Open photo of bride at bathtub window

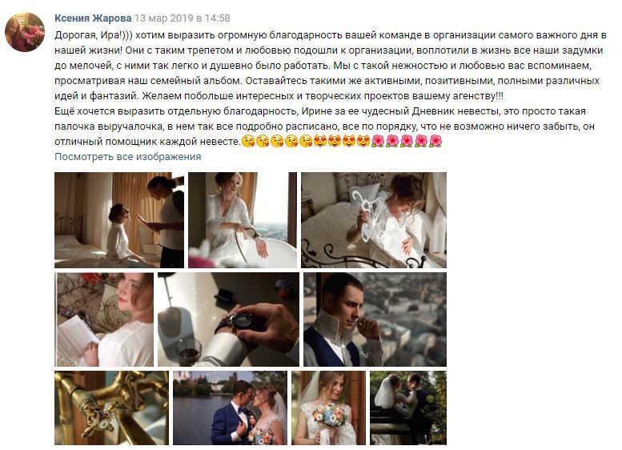(243, 220)
